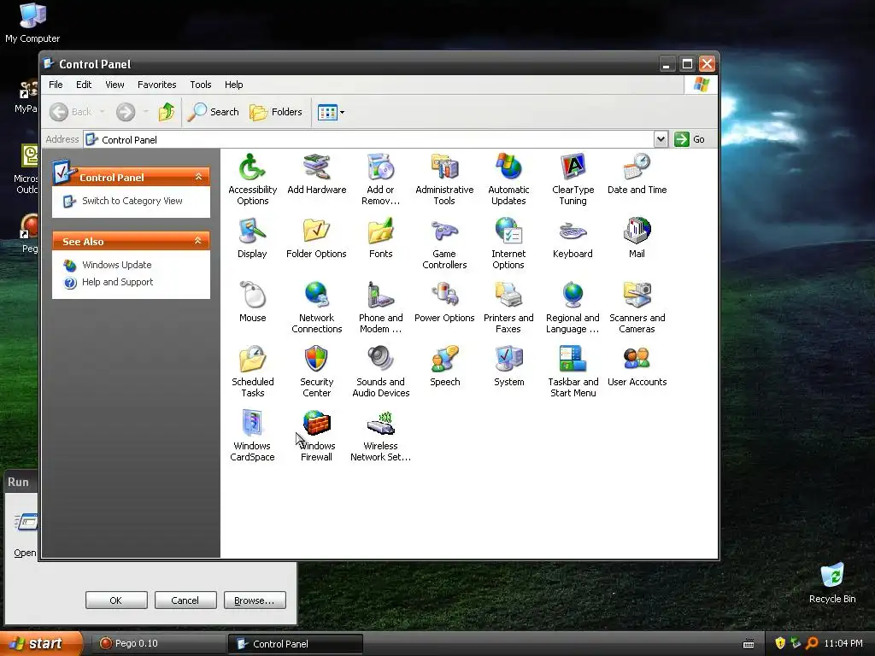
Task: Expand the Address bar dropdown arrow
Action: [x=661, y=139]
